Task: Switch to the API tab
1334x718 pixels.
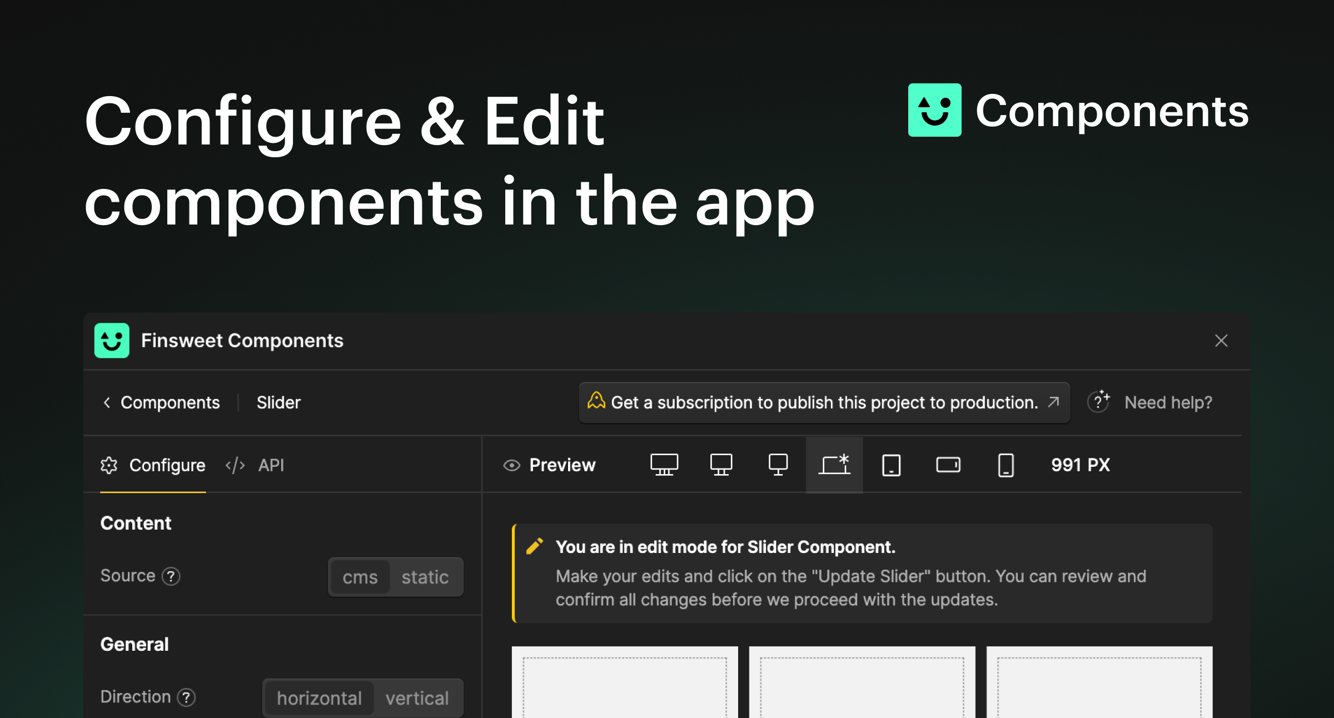Action: pyautogui.click(x=255, y=465)
